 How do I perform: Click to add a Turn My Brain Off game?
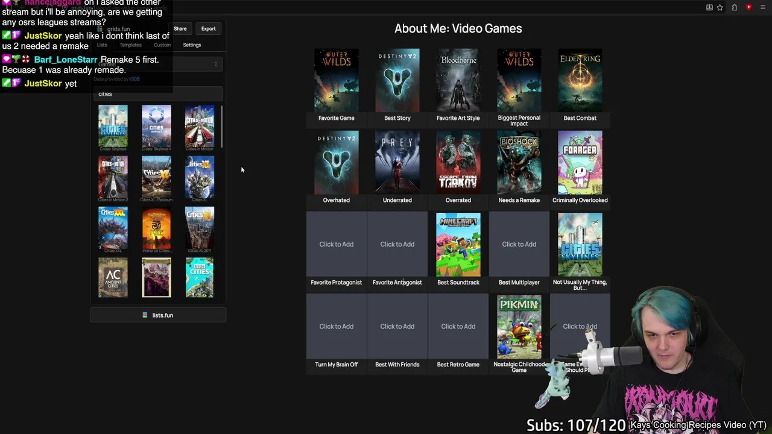pos(337,326)
